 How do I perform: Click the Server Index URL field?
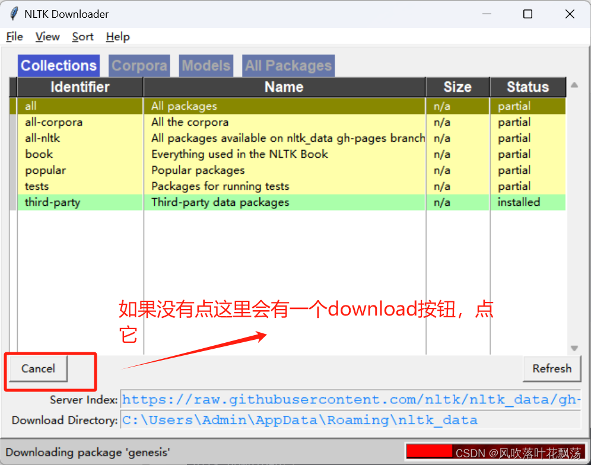(x=351, y=399)
